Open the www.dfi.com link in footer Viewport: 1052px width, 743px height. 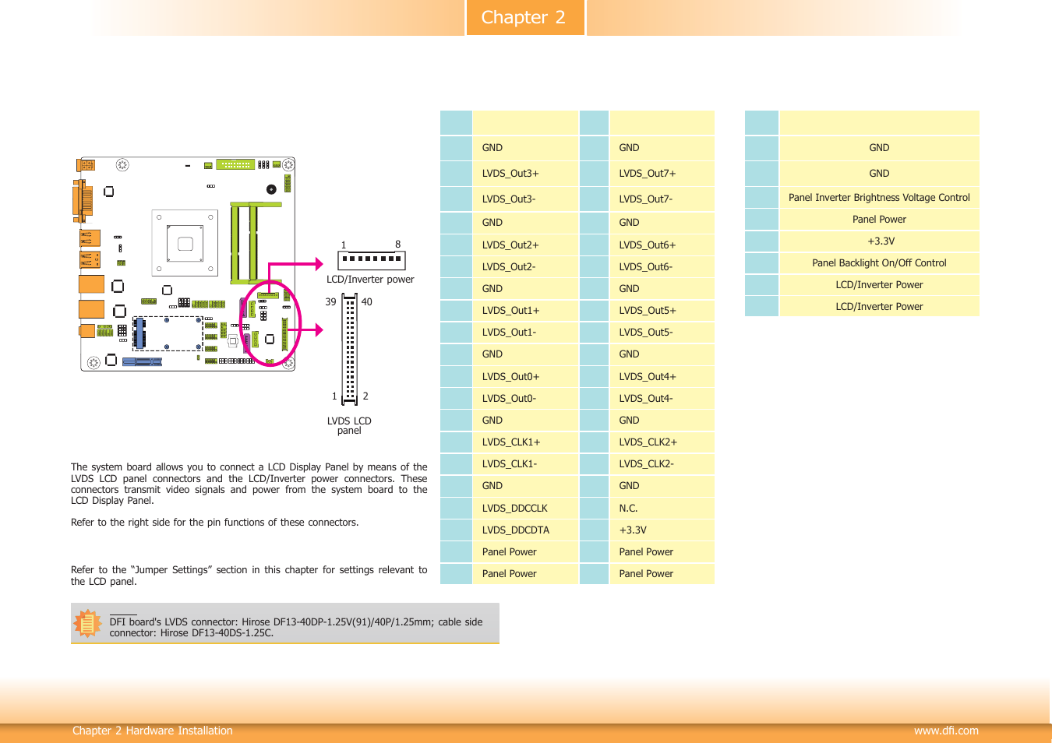click(946, 731)
